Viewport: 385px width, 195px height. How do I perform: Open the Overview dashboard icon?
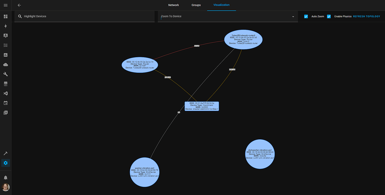[x=6, y=16]
